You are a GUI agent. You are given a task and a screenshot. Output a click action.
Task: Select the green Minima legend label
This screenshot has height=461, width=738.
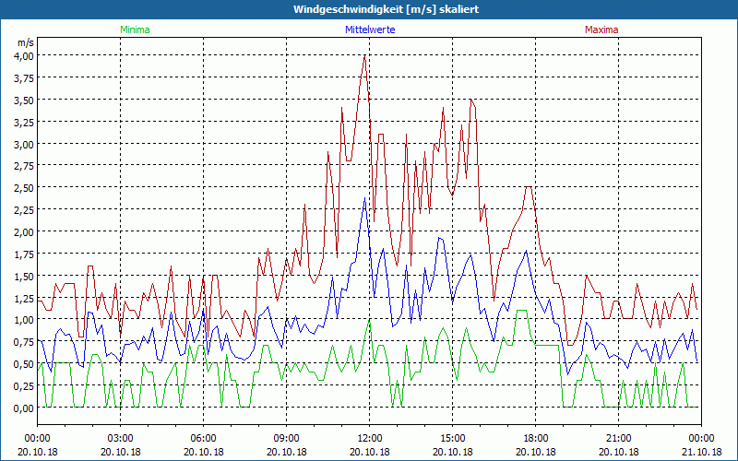[134, 30]
